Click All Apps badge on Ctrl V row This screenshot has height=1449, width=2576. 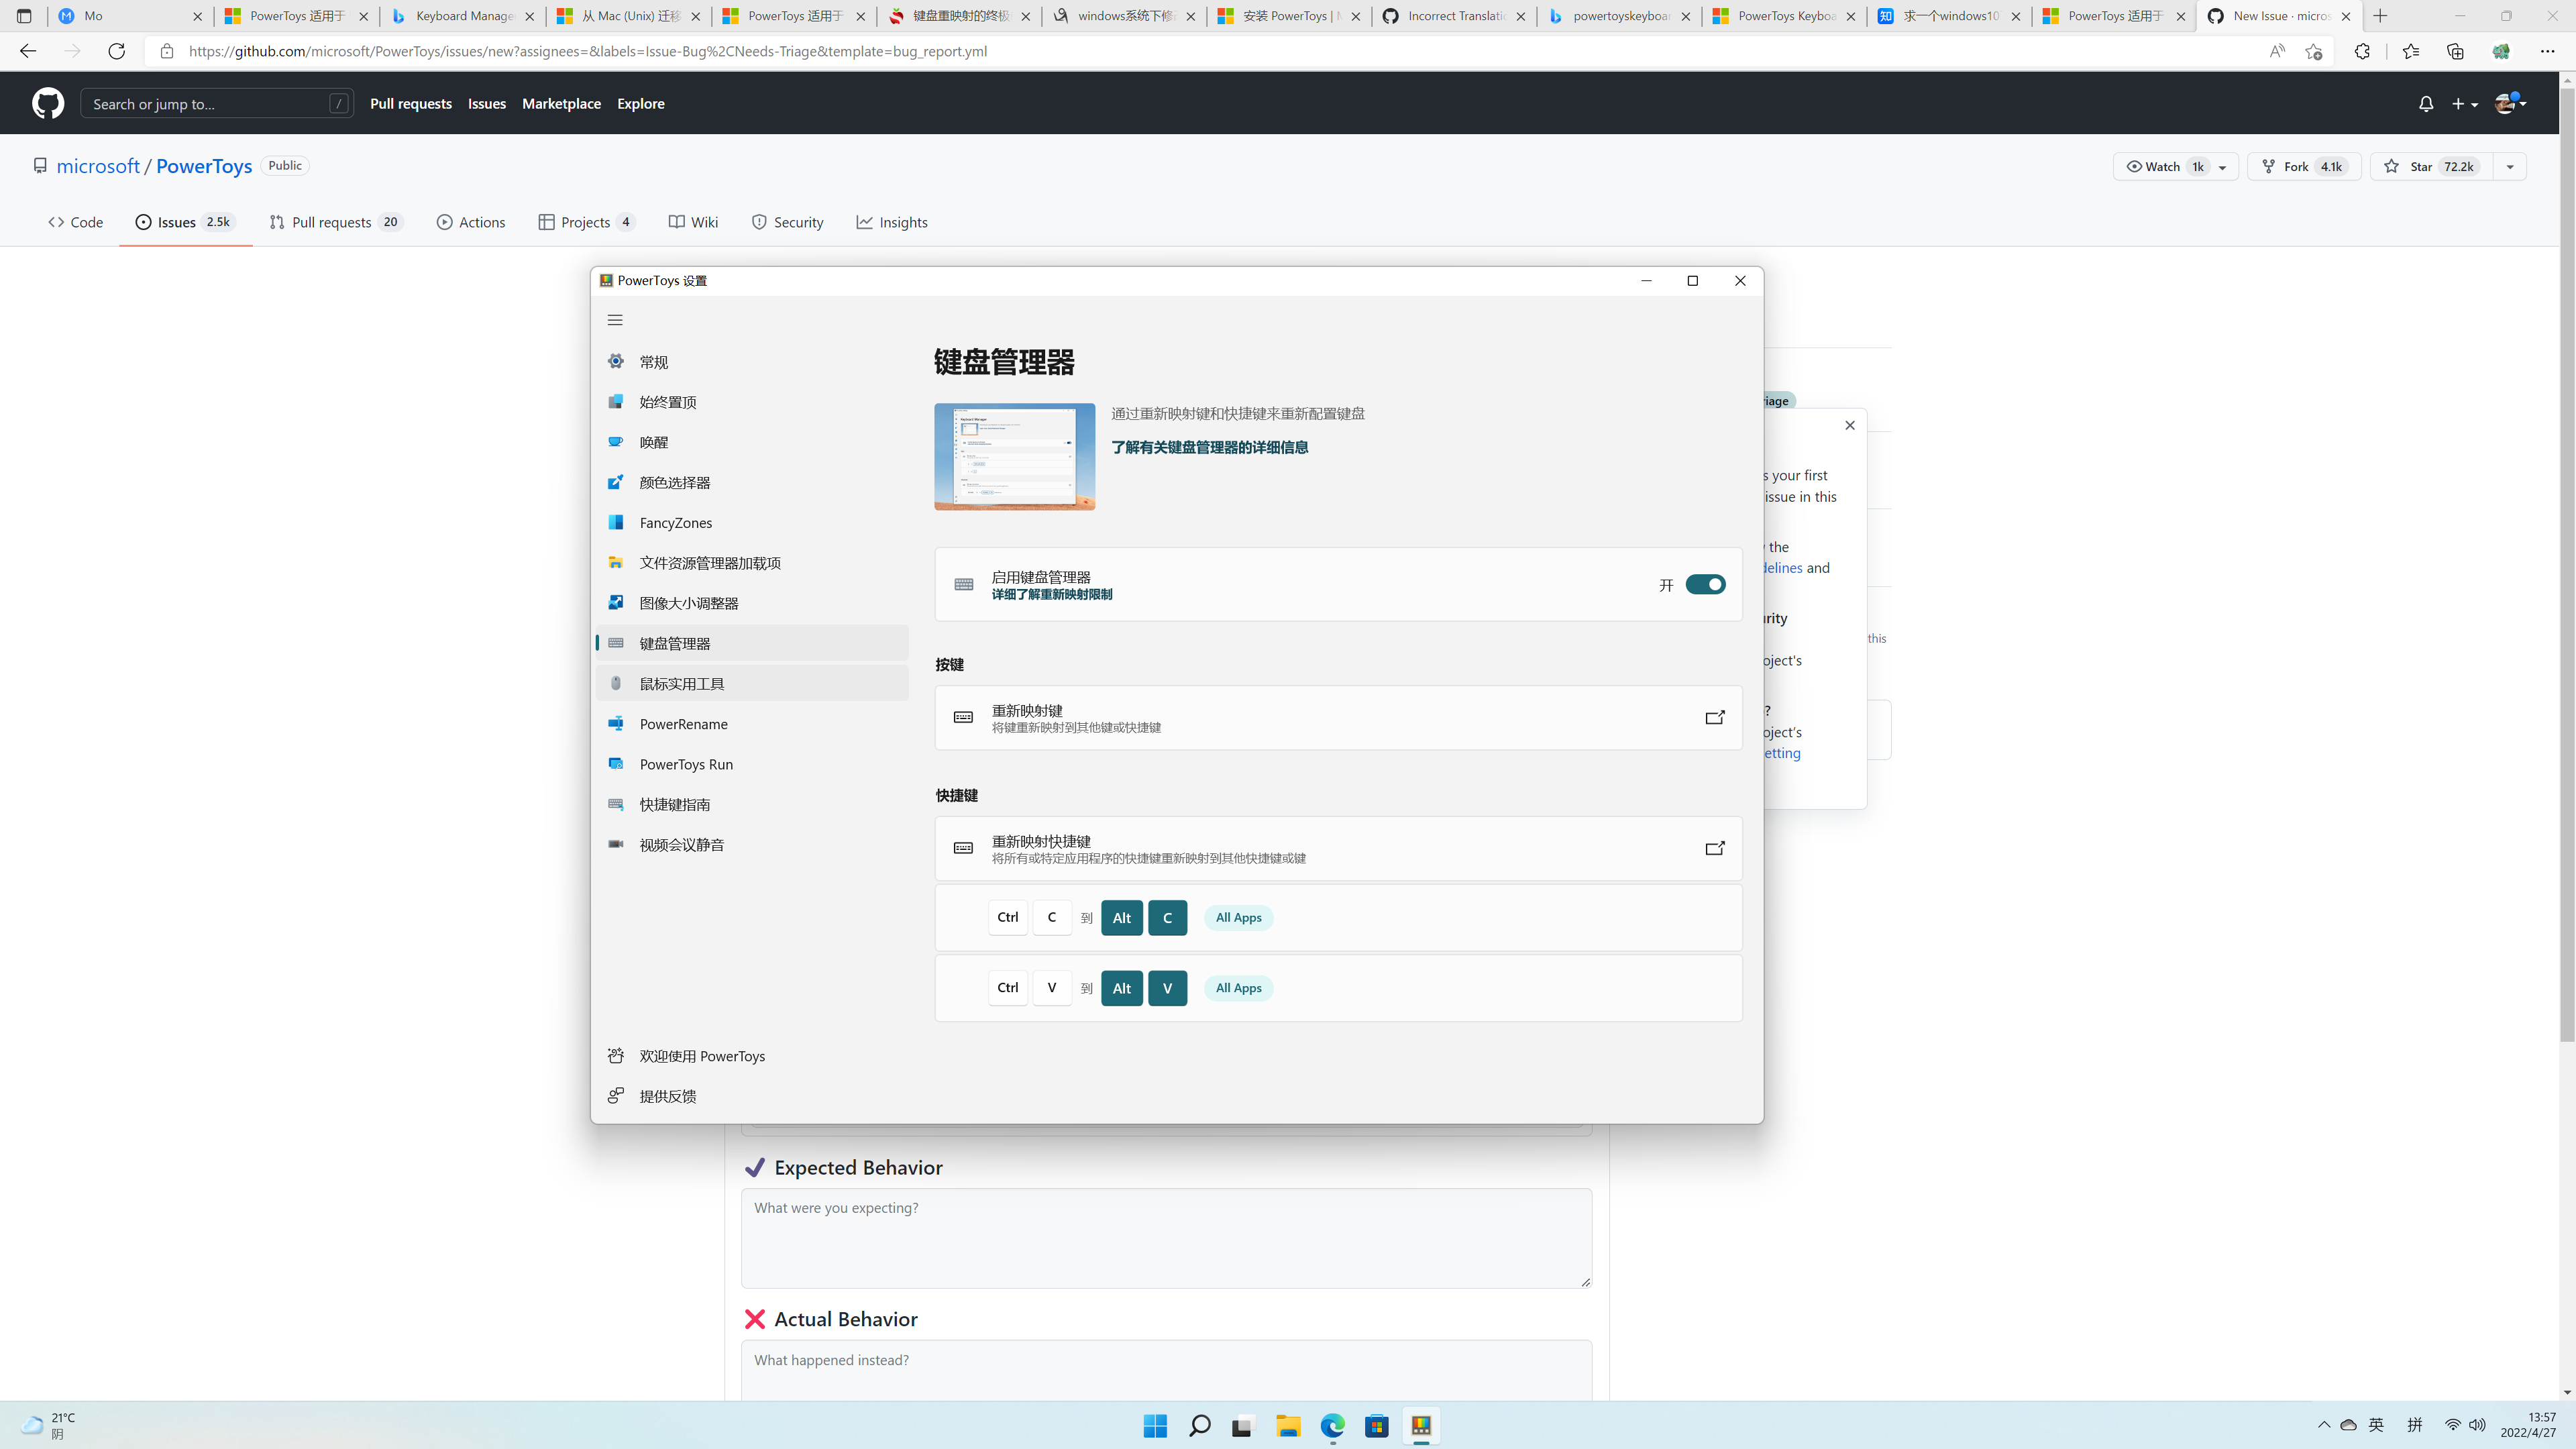[x=1238, y=988]
